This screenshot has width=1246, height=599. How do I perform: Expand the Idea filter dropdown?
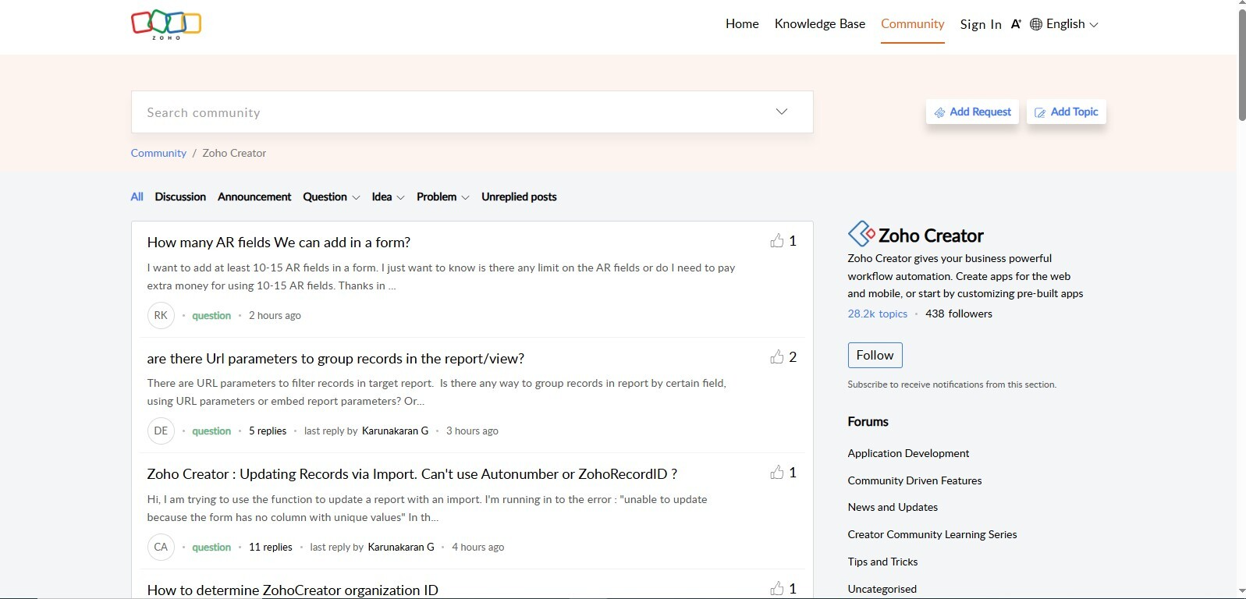coord(400,197)
